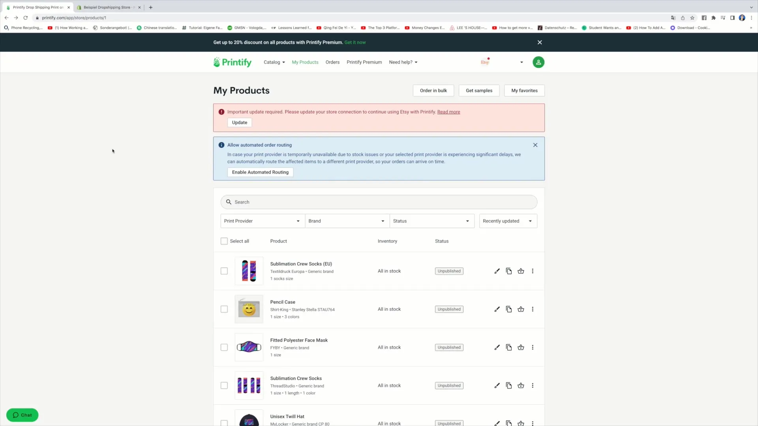Image resolution: width=758 pixels, height=426 pixels.
Task: Reload the page in the browser
Action: click(x=26, y=18)
